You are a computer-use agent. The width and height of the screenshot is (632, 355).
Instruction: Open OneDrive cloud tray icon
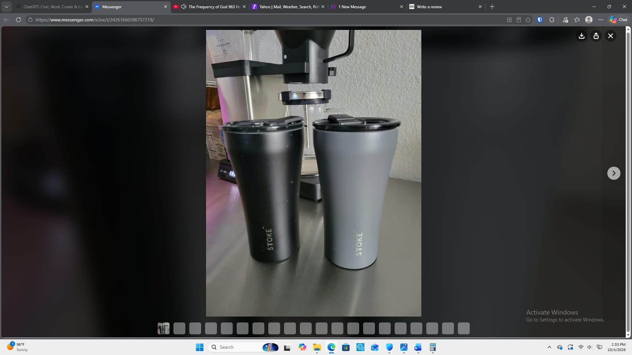tap(560, 347)
